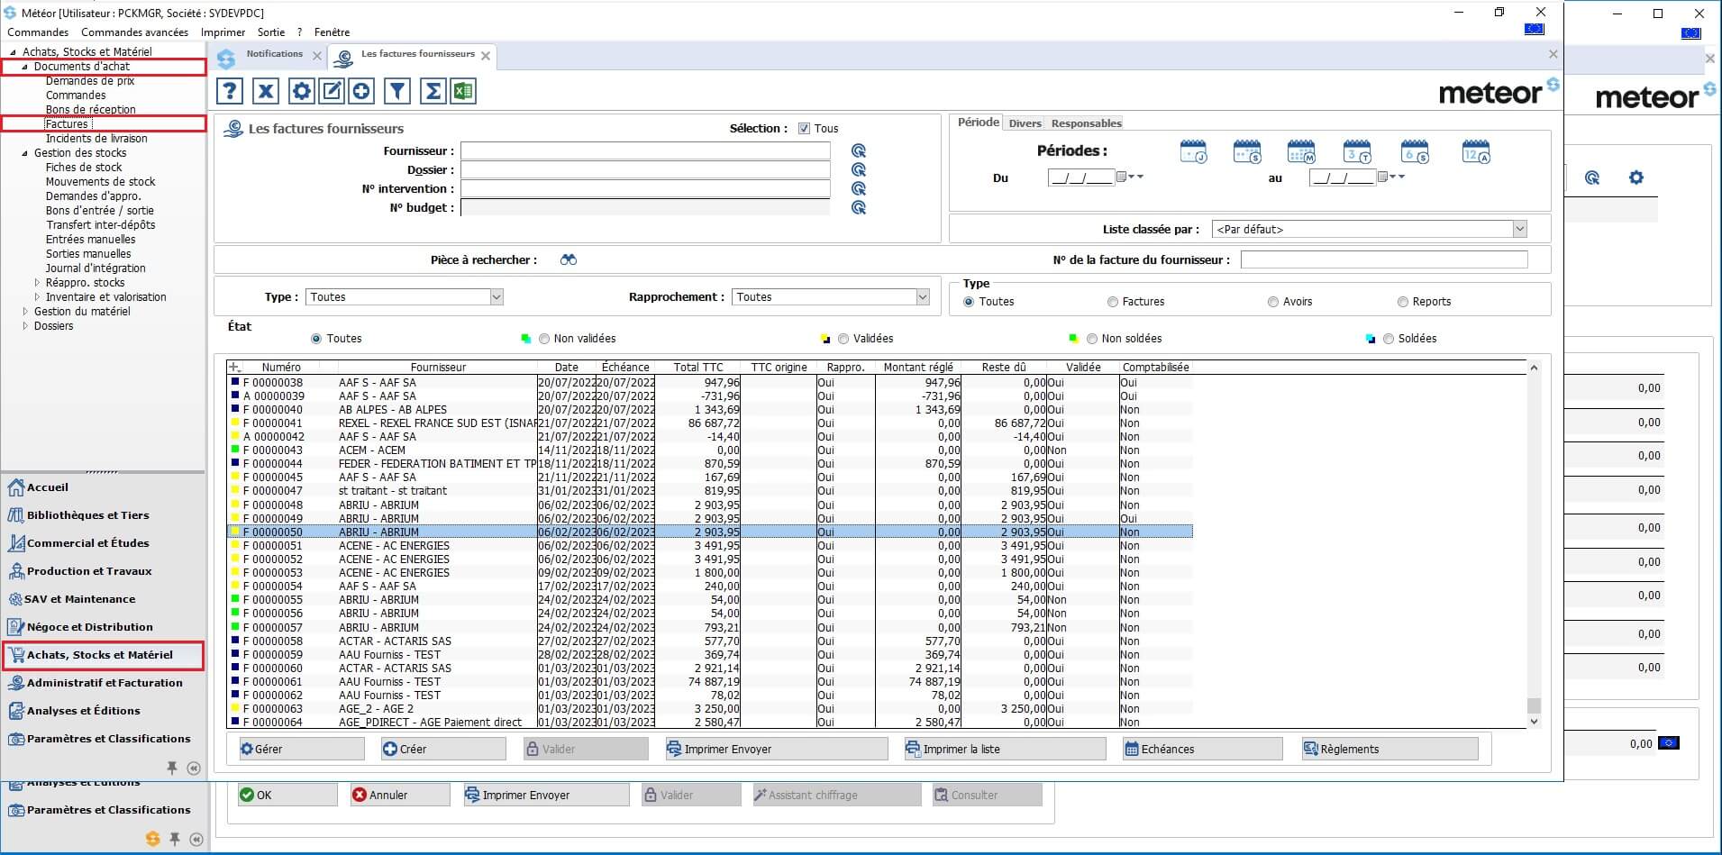The height and width of the screenshot is (855, 1722).
Task: Click green swatch beside Non validées
Action: pos(526,339)
